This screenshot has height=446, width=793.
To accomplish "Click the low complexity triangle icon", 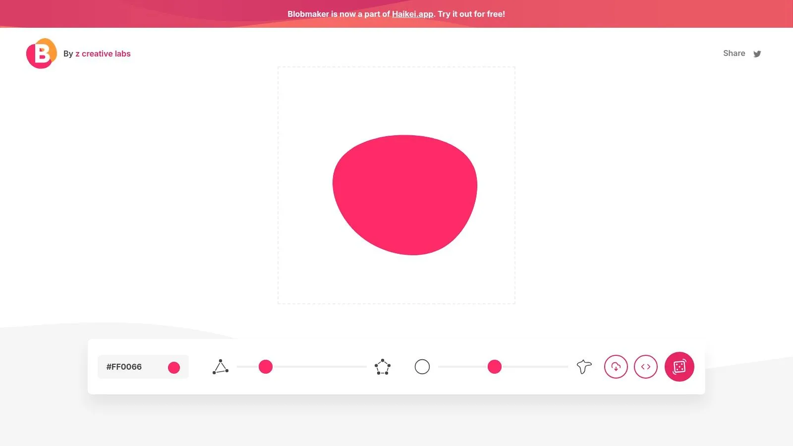I will pyautogui.click(x=221, y=367).
